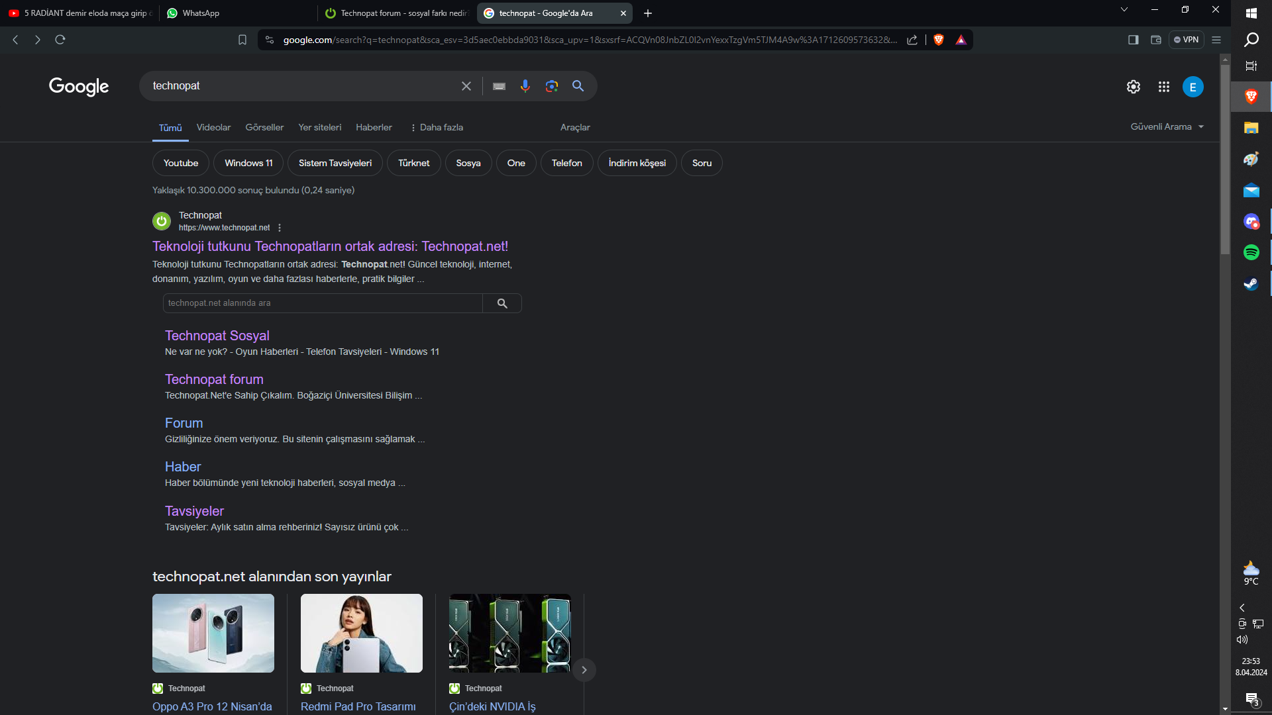The width and height of the screenshot is (1272, 715).
Task: Select the Windows 11 filter chip
Action: [x=248, y=163]
